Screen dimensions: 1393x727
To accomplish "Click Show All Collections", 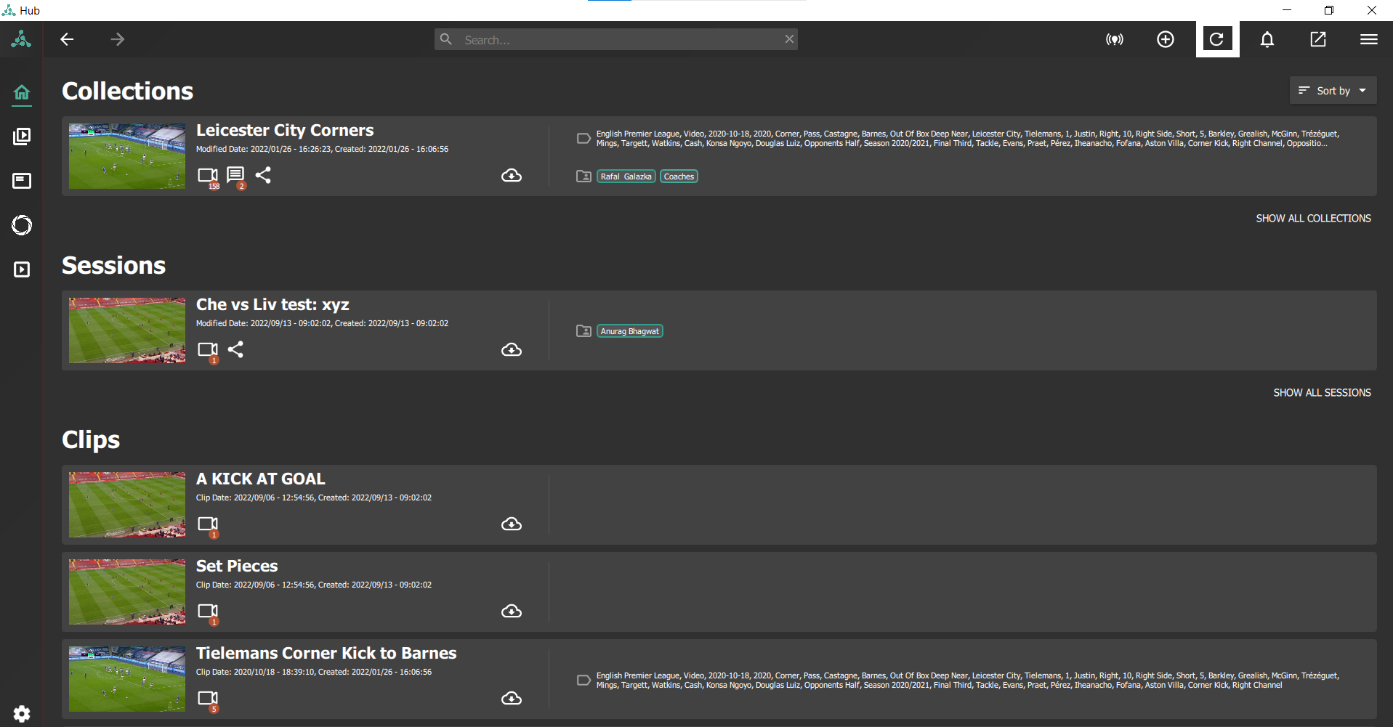I will (1313, 218).
